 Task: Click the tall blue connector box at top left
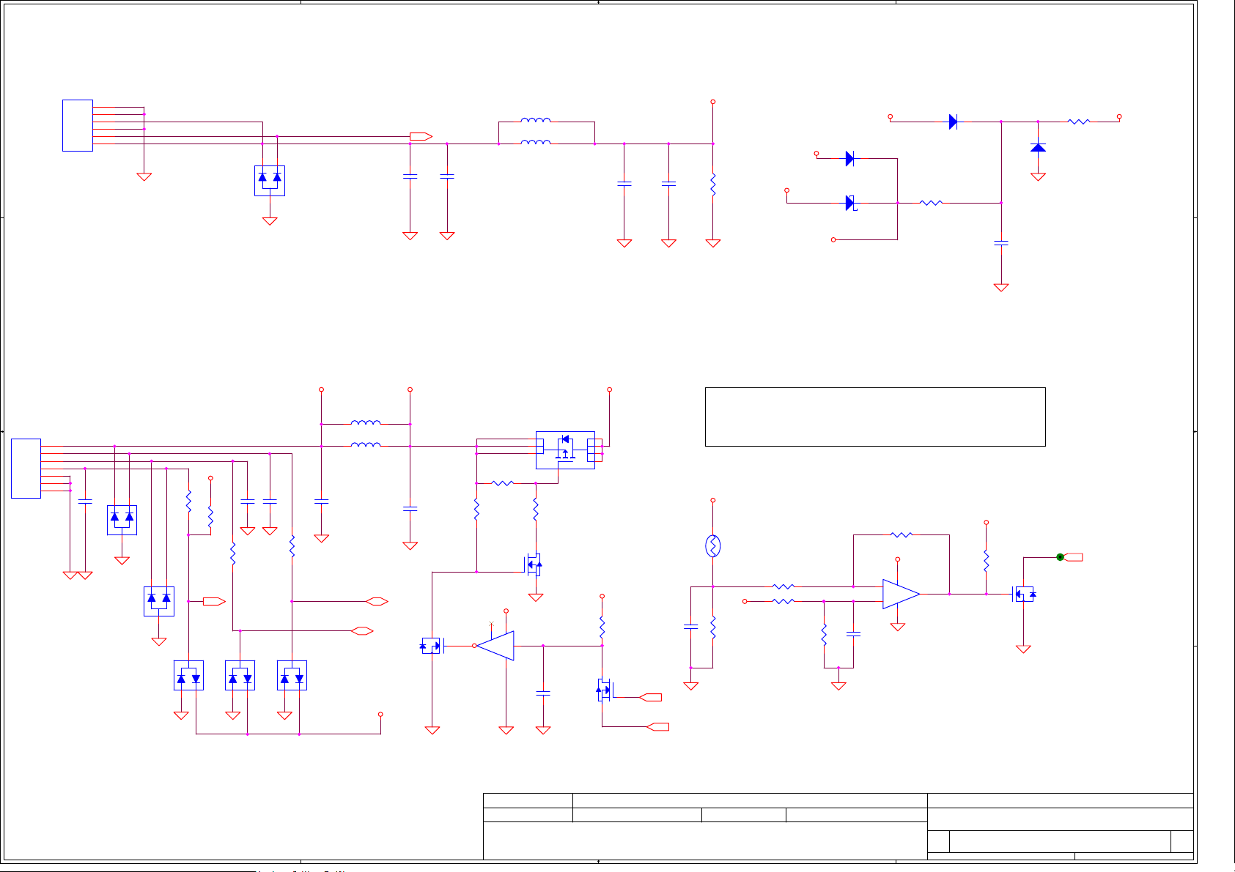(78, 125)
